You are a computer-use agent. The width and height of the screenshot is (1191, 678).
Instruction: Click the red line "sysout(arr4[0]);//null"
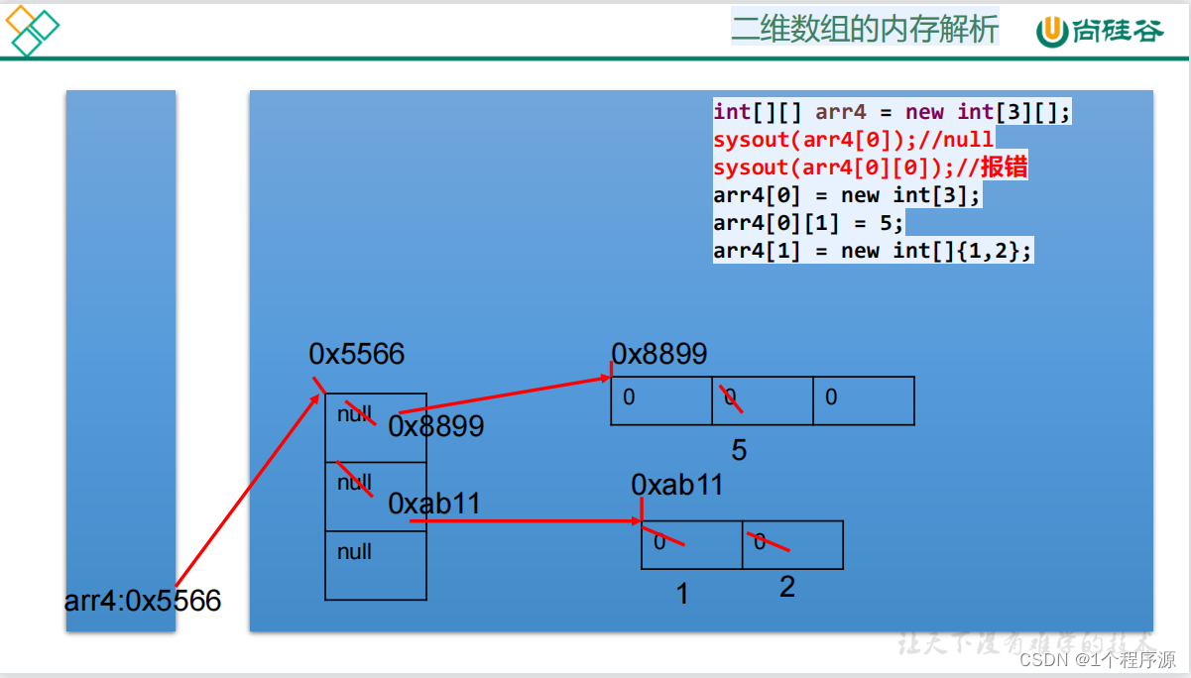click(x=853, y=140)
